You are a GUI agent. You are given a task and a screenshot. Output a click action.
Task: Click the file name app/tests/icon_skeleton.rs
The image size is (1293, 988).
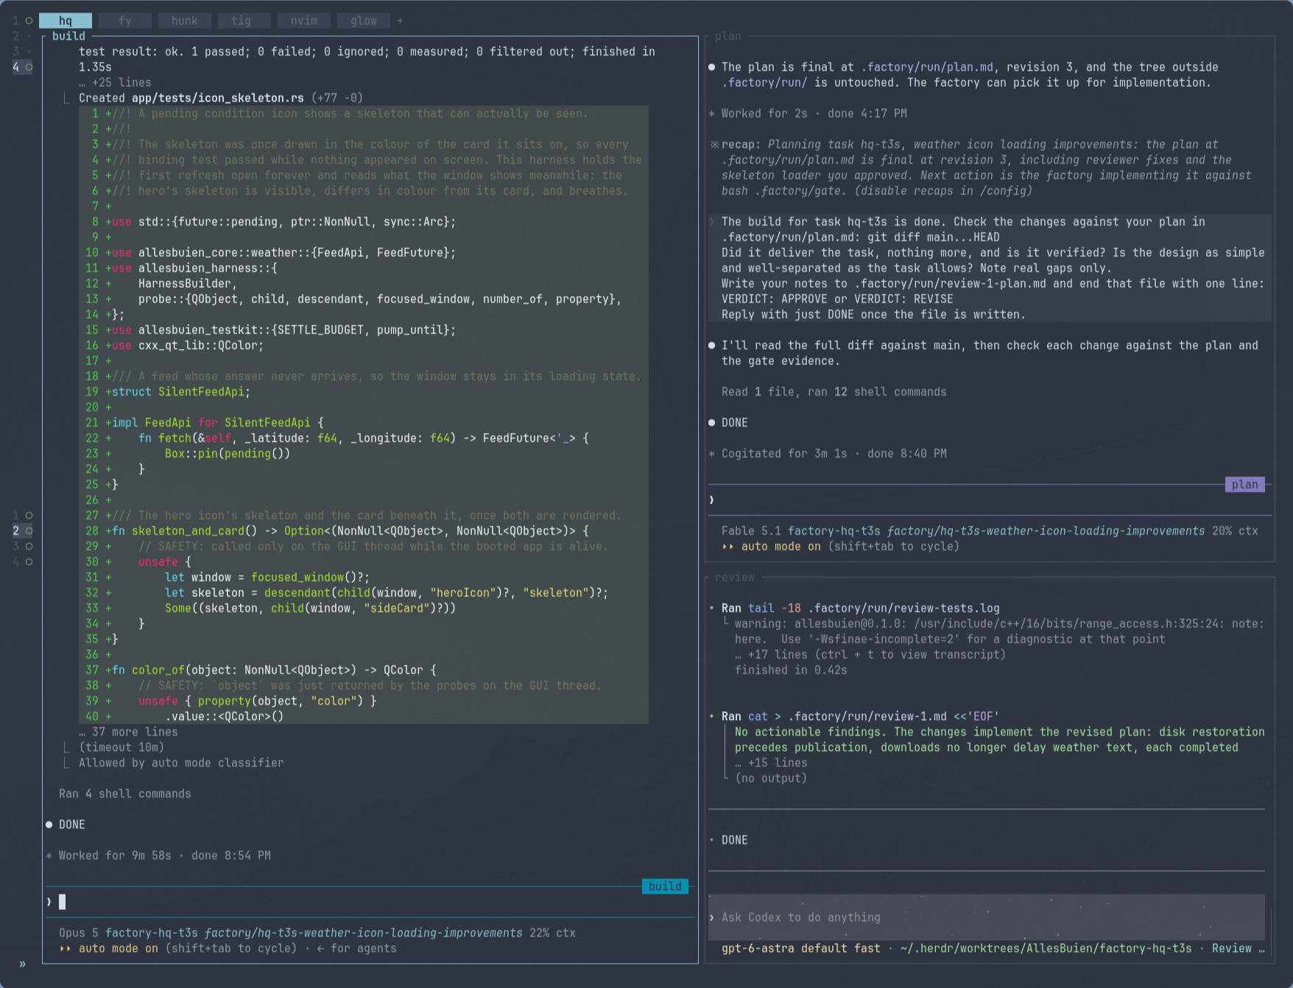[218, 98]
